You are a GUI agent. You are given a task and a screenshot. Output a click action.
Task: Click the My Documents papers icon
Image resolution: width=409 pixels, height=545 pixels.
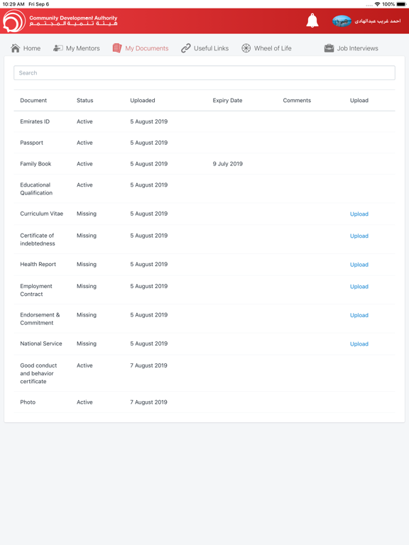[x=117, y=48]
